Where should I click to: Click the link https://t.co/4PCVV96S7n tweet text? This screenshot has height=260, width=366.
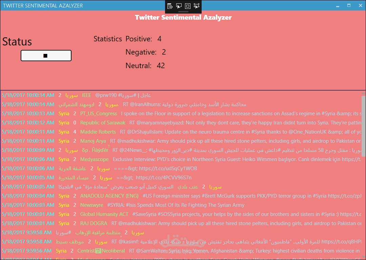(x=154, y=178)
